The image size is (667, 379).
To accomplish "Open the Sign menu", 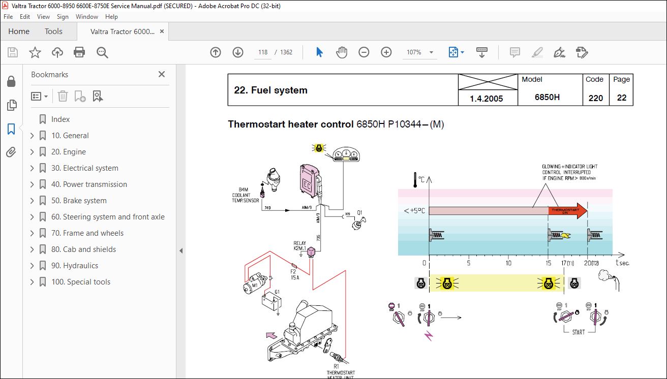I will coord(63,17).
